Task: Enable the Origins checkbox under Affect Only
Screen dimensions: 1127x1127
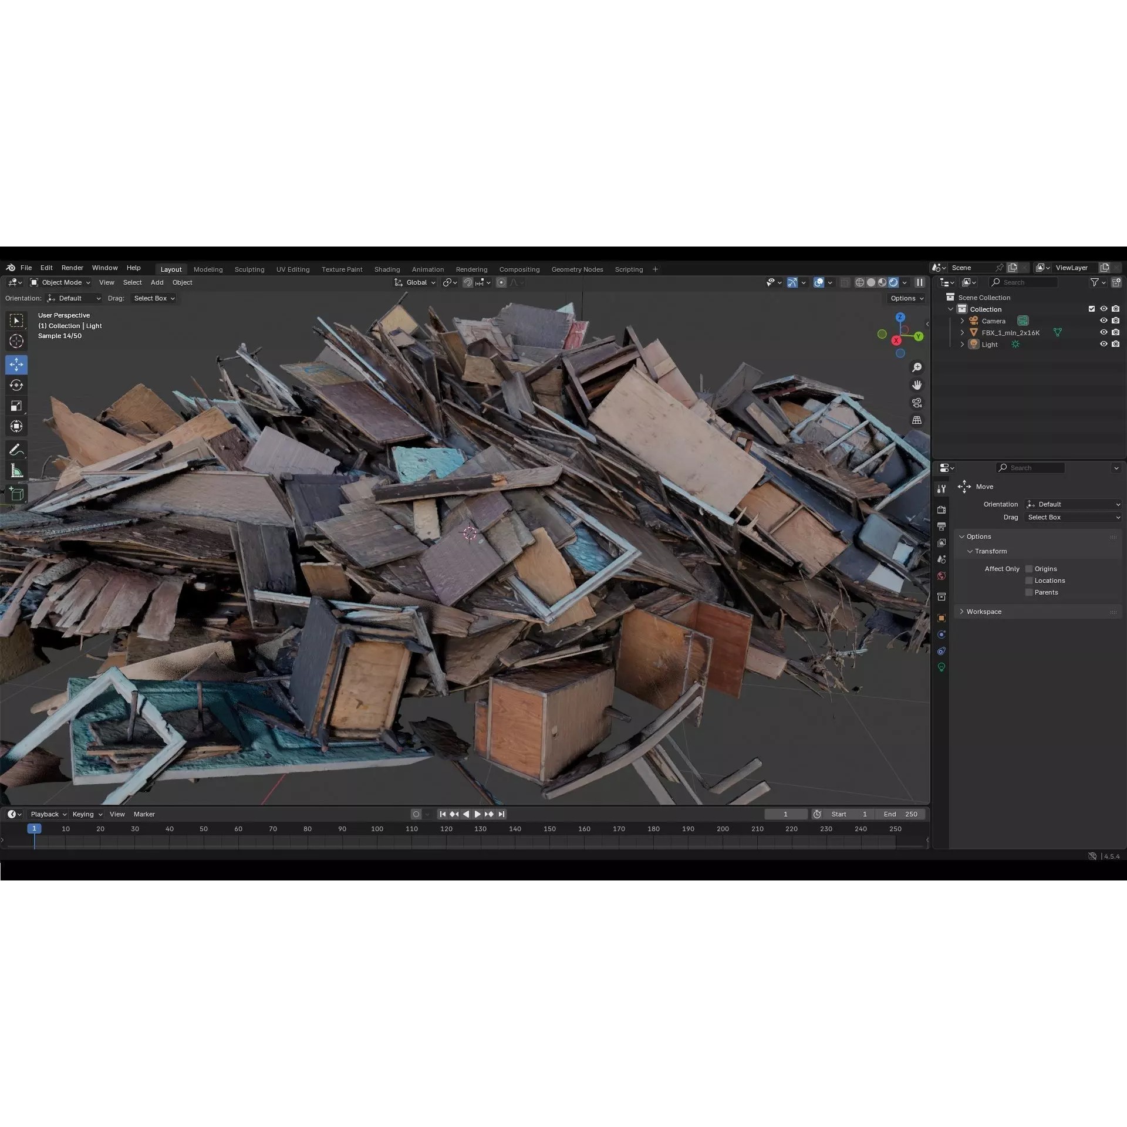Action: coord(1028,569)
